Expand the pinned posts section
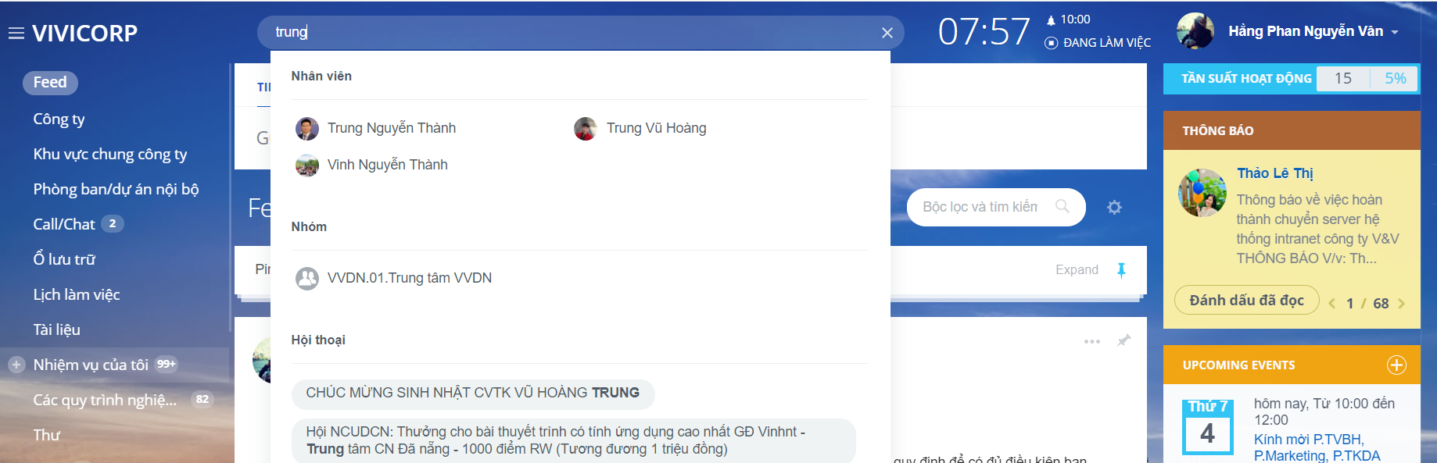This screenshot has height=463, width=1437. tap(1077, 269)
